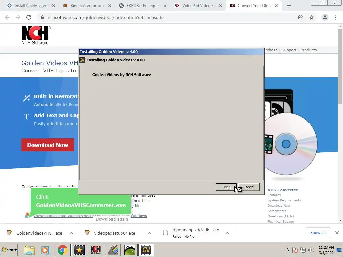Click the VHS Converter sidebar heading

click(283, 190)
